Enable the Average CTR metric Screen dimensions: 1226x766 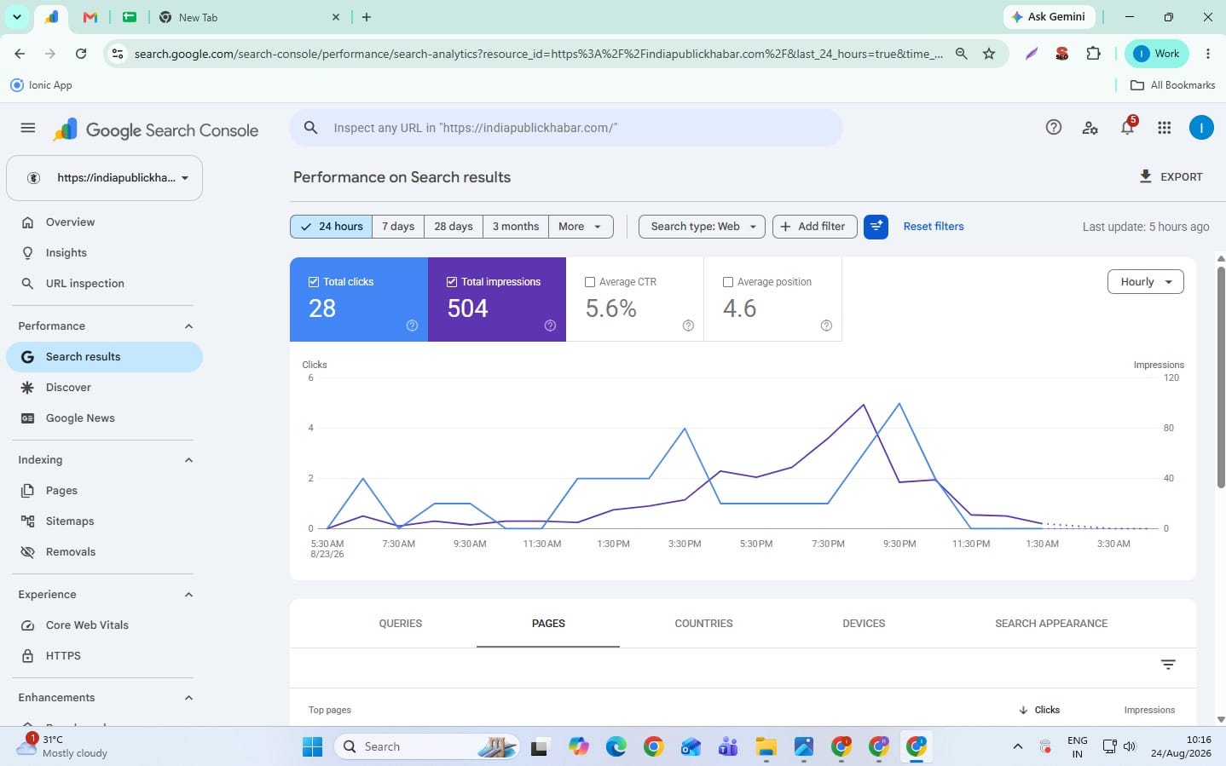click(590, 282)
